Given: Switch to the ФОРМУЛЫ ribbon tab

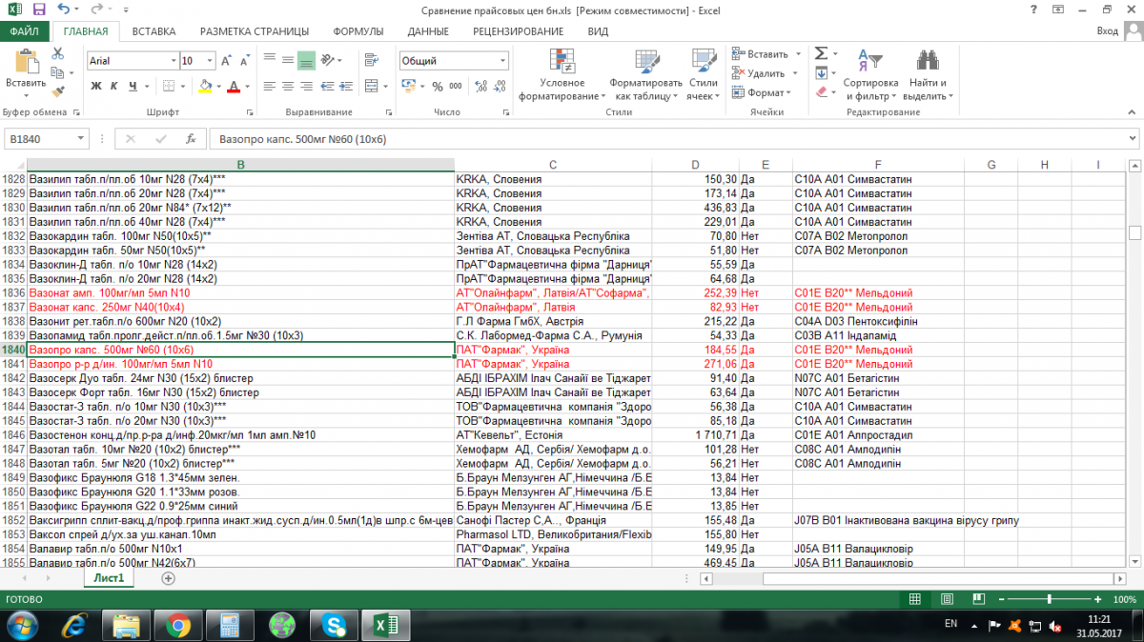Looking at the screenshot, I should [x=357, y=31].
